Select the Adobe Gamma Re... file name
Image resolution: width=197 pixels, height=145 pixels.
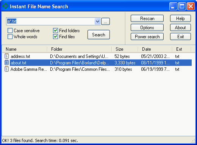pyautogui.click(x=29, y=69)
